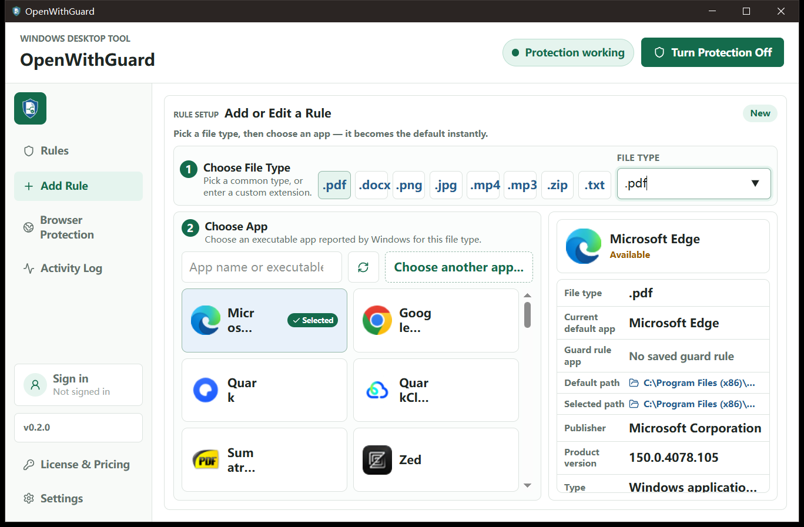Click the Microsoft Edge icon in app grid
Viewport: 804px width, 527px height.
pos(206,320)
